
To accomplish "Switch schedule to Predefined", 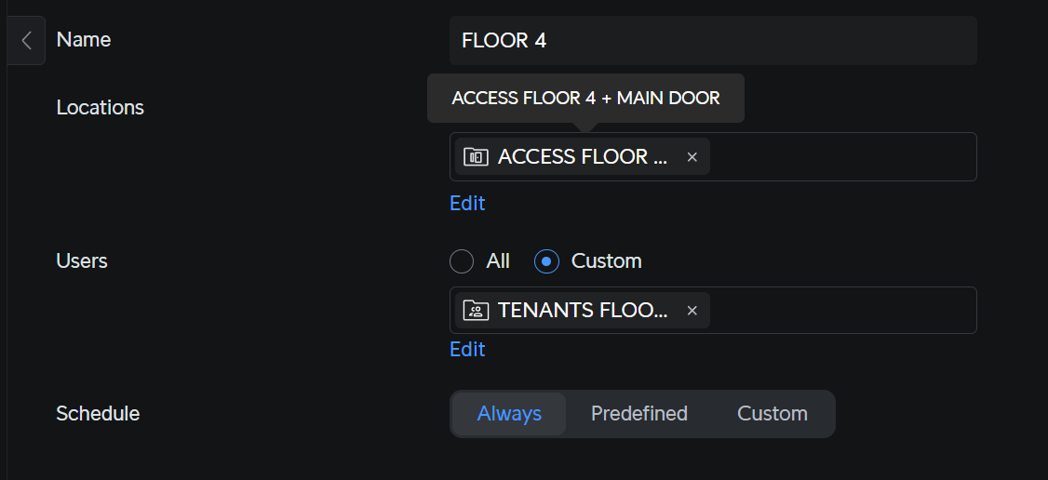I will tap(639, 414).
